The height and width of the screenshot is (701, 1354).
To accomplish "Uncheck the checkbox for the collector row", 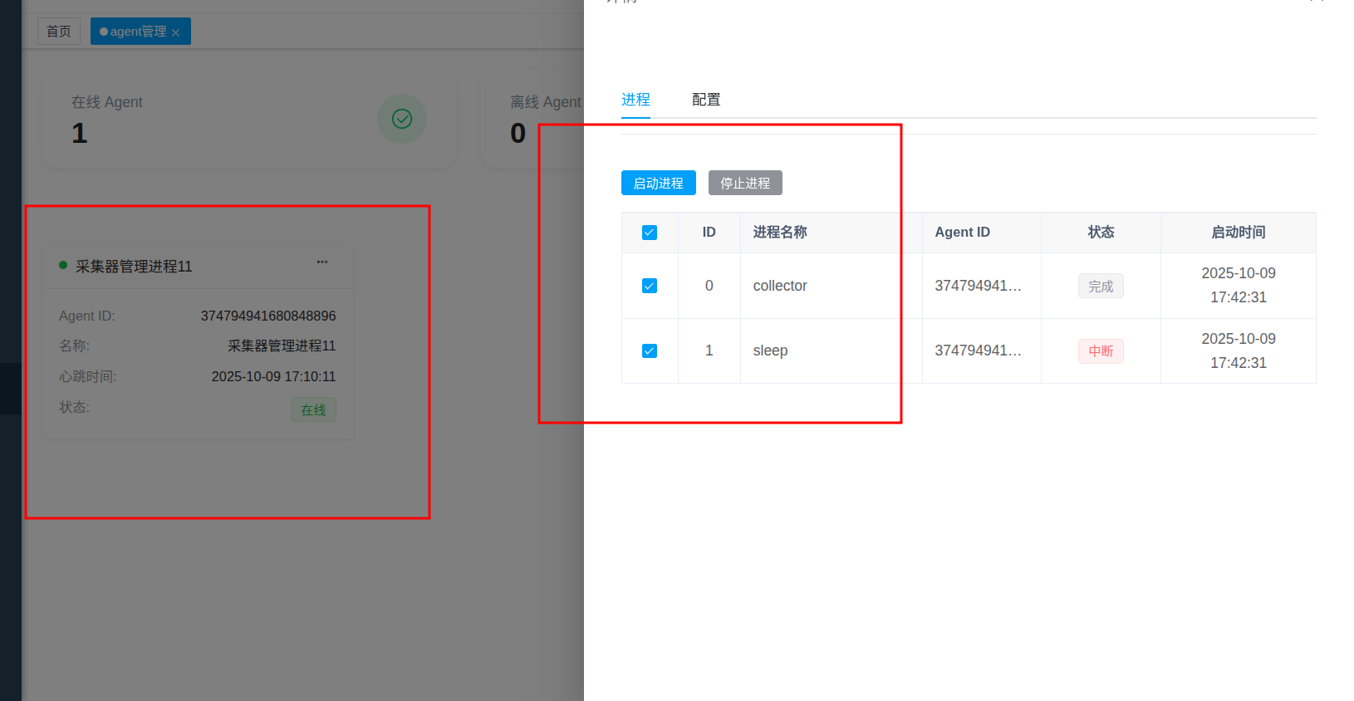I will coord(650,286).
